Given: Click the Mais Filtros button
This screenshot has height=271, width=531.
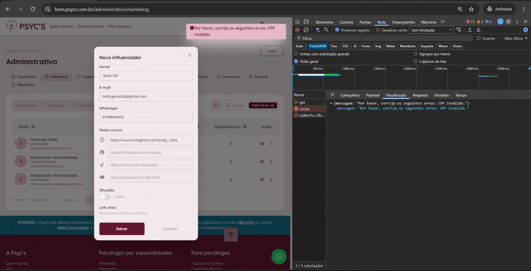Looking at the screenshot, I should [263, 105].
